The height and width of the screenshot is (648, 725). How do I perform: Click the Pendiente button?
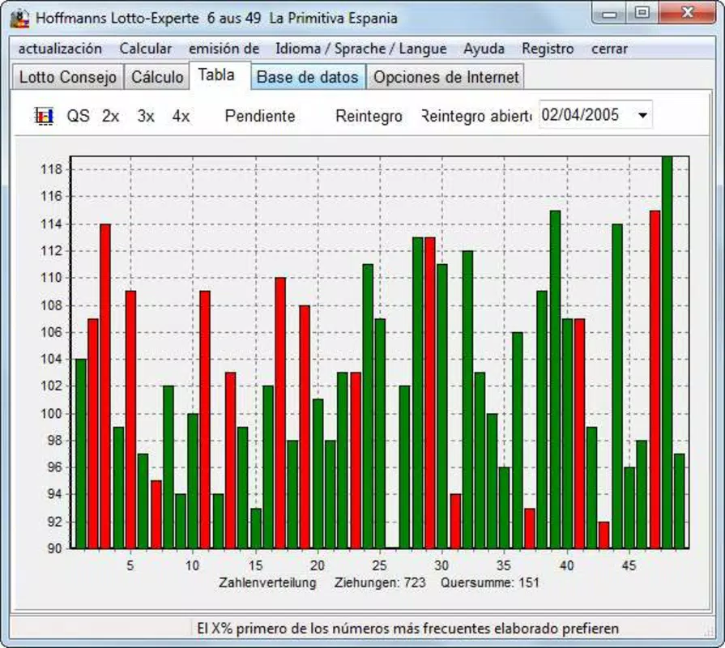coord(260,116)
